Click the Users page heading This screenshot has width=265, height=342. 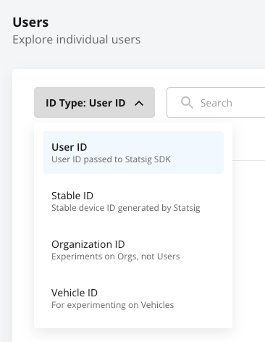tap(30, 22)
